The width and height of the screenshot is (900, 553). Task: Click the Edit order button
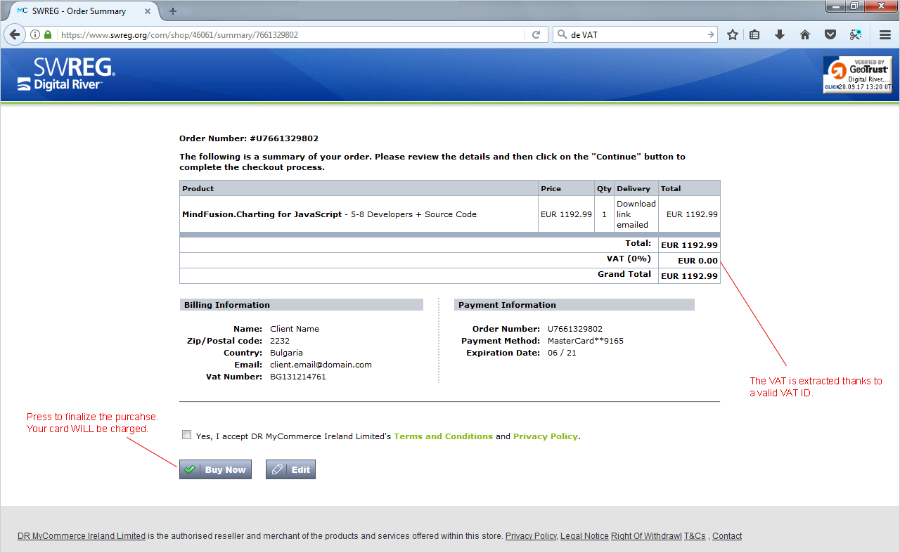click(290, 469)
